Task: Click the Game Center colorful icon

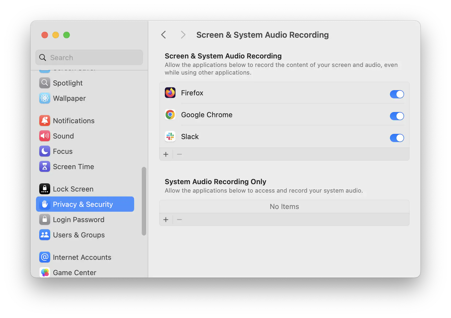Action: 45,272
